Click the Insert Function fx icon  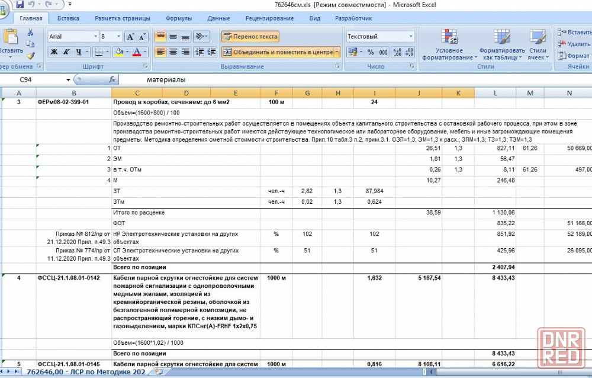pyautogui.click(x=112, y=79)
